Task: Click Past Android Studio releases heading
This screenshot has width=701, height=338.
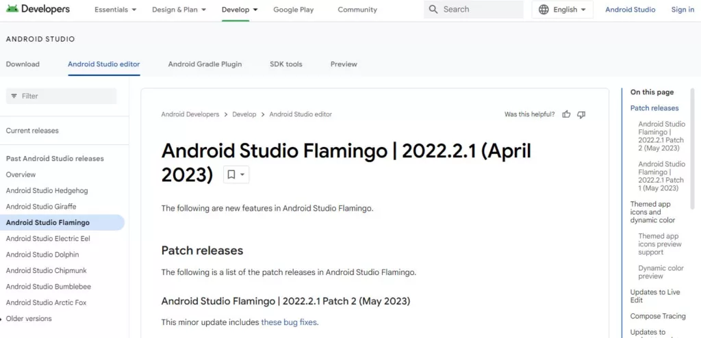Action: click(55, 159)
